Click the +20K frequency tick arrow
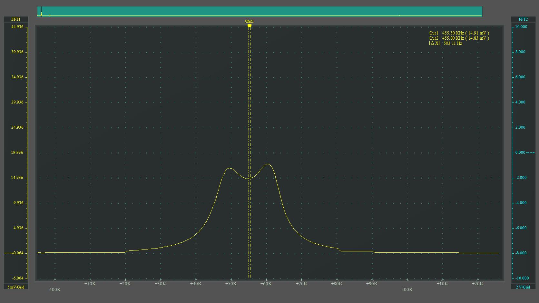Viewport: 539px width, 303px height. click(x=125, y=280)
